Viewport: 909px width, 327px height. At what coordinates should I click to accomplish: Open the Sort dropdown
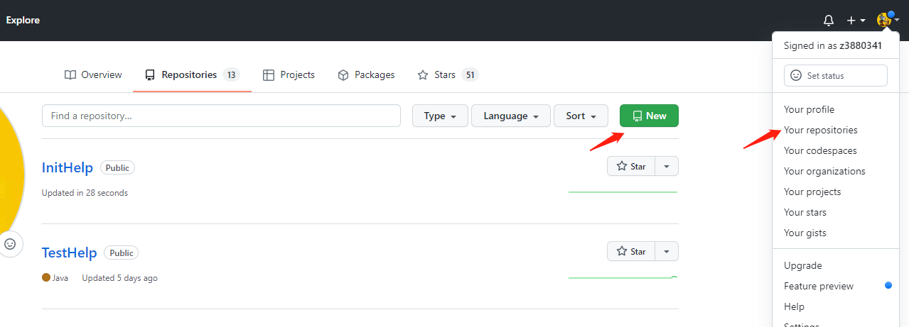[581, 116]
